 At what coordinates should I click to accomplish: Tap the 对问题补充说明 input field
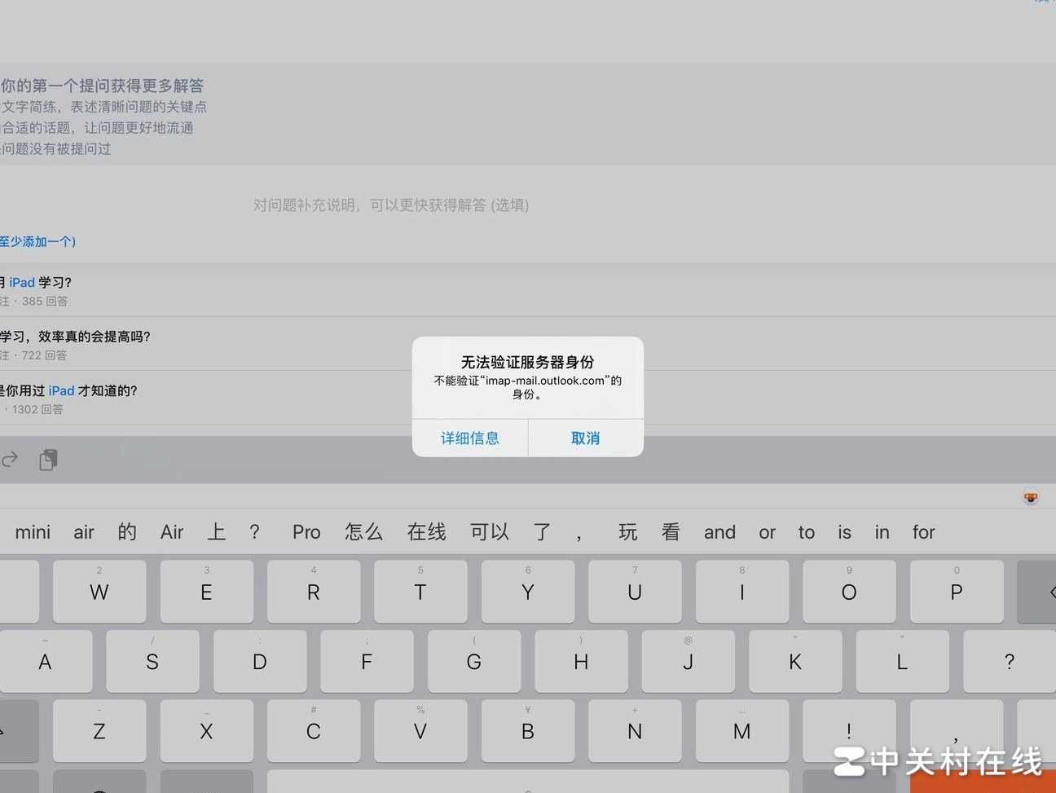pos(391,205)
